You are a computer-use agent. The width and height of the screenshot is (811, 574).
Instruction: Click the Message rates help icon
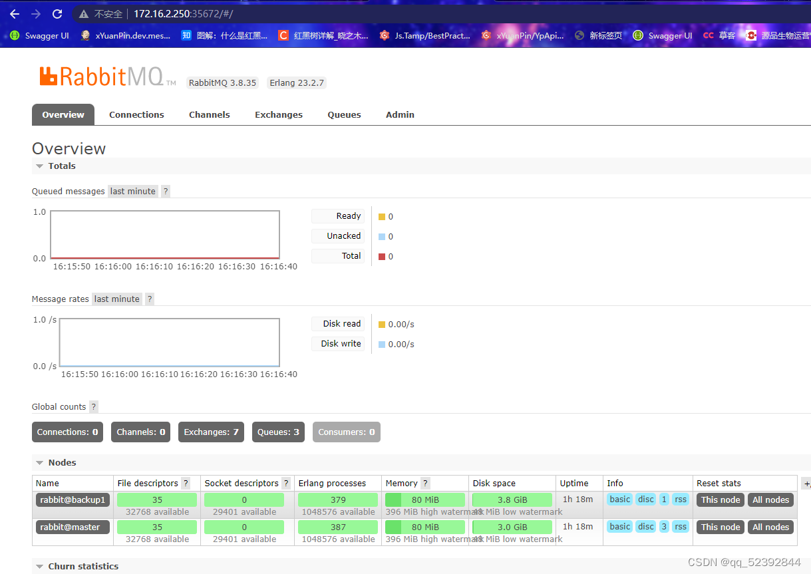coord(149,299)
